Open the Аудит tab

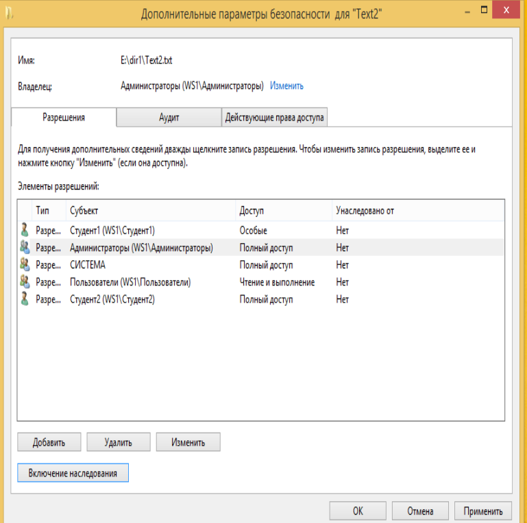click(x=169, y=118)
